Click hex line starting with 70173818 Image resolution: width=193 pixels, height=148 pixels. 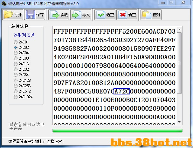point(114,40)
